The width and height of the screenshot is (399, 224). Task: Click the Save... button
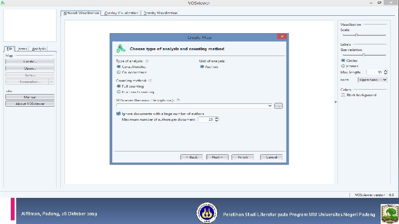[30, 75]
